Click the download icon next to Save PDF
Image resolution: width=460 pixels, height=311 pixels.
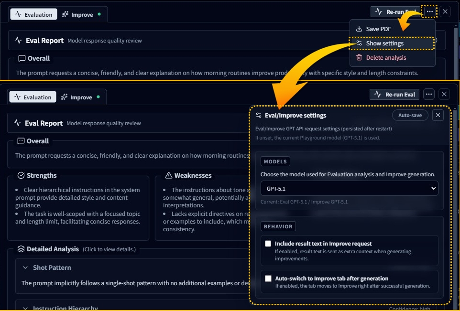click(x=359, y=29)
